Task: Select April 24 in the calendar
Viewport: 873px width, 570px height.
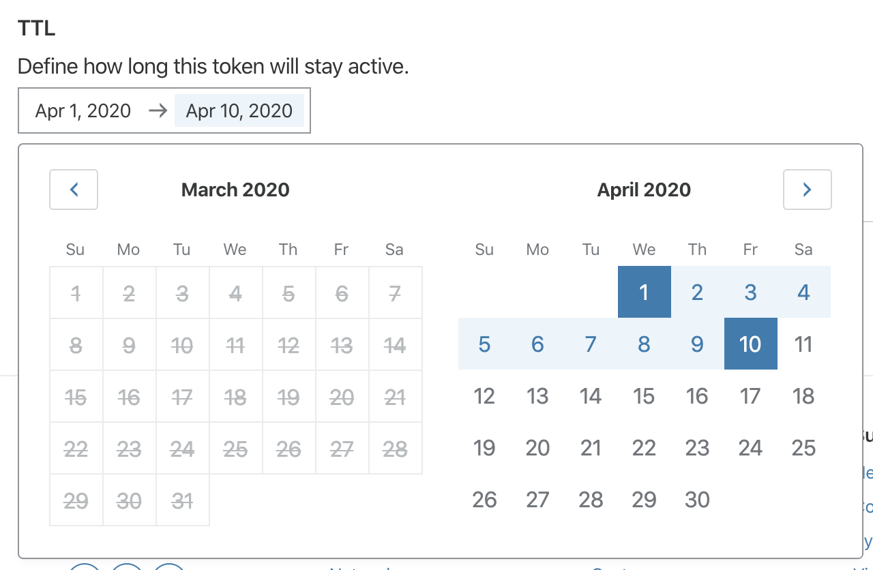Action: [750, 447]
